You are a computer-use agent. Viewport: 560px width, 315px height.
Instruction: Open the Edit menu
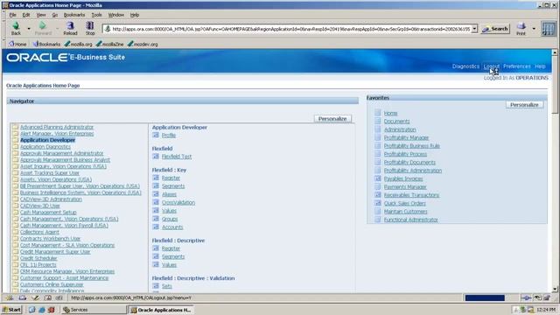coord(26,15)
